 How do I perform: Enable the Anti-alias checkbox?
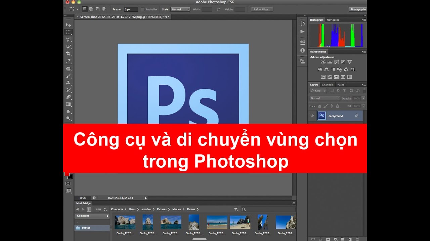click(x=143, y=9)
